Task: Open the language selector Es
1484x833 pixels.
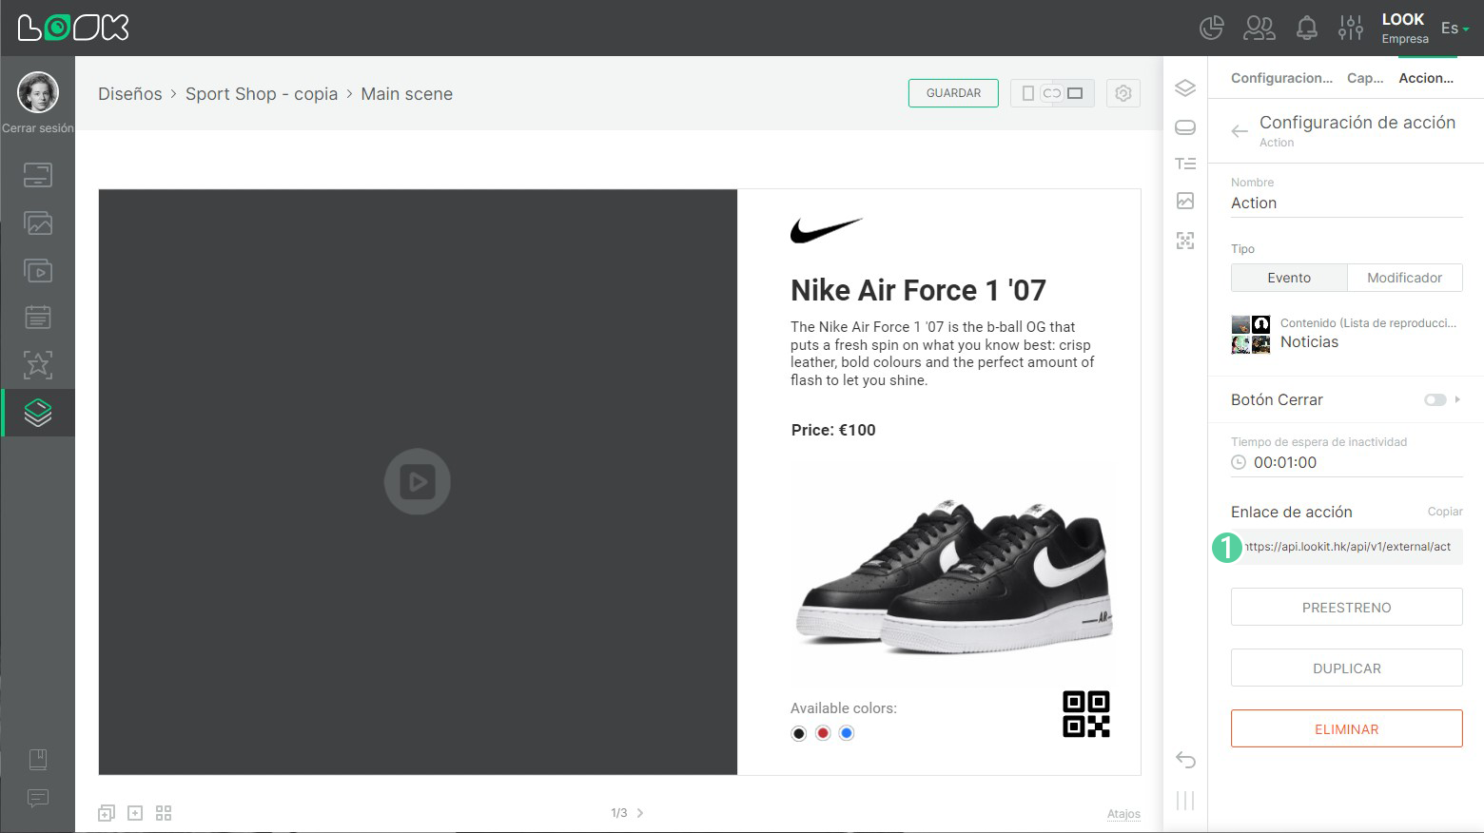Action: pos(1455,29)
